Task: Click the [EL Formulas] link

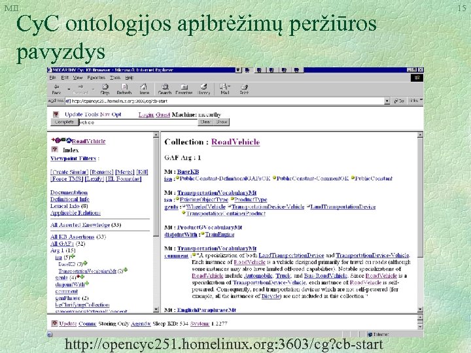Action: [124, 179]
